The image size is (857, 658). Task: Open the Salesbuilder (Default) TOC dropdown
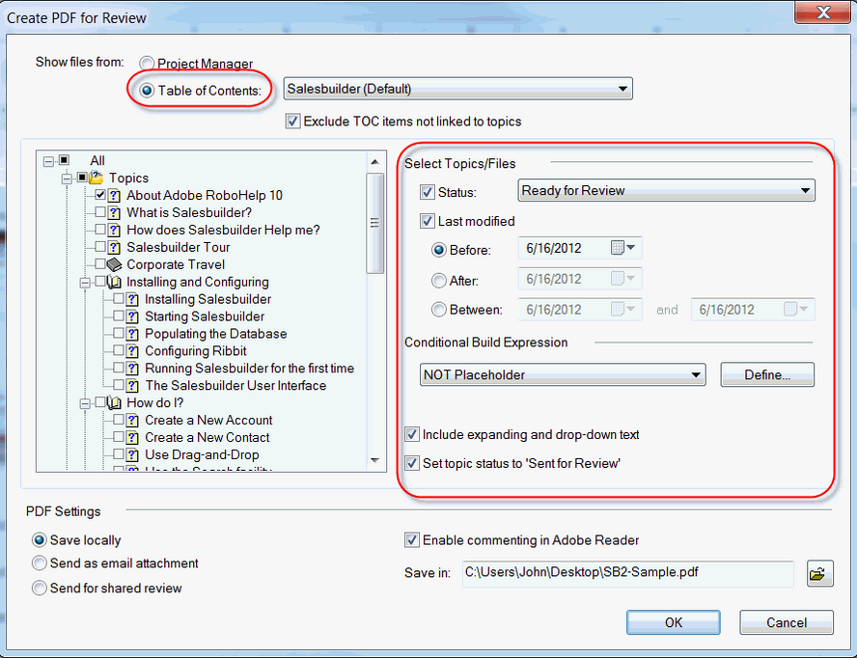(457, 90)
